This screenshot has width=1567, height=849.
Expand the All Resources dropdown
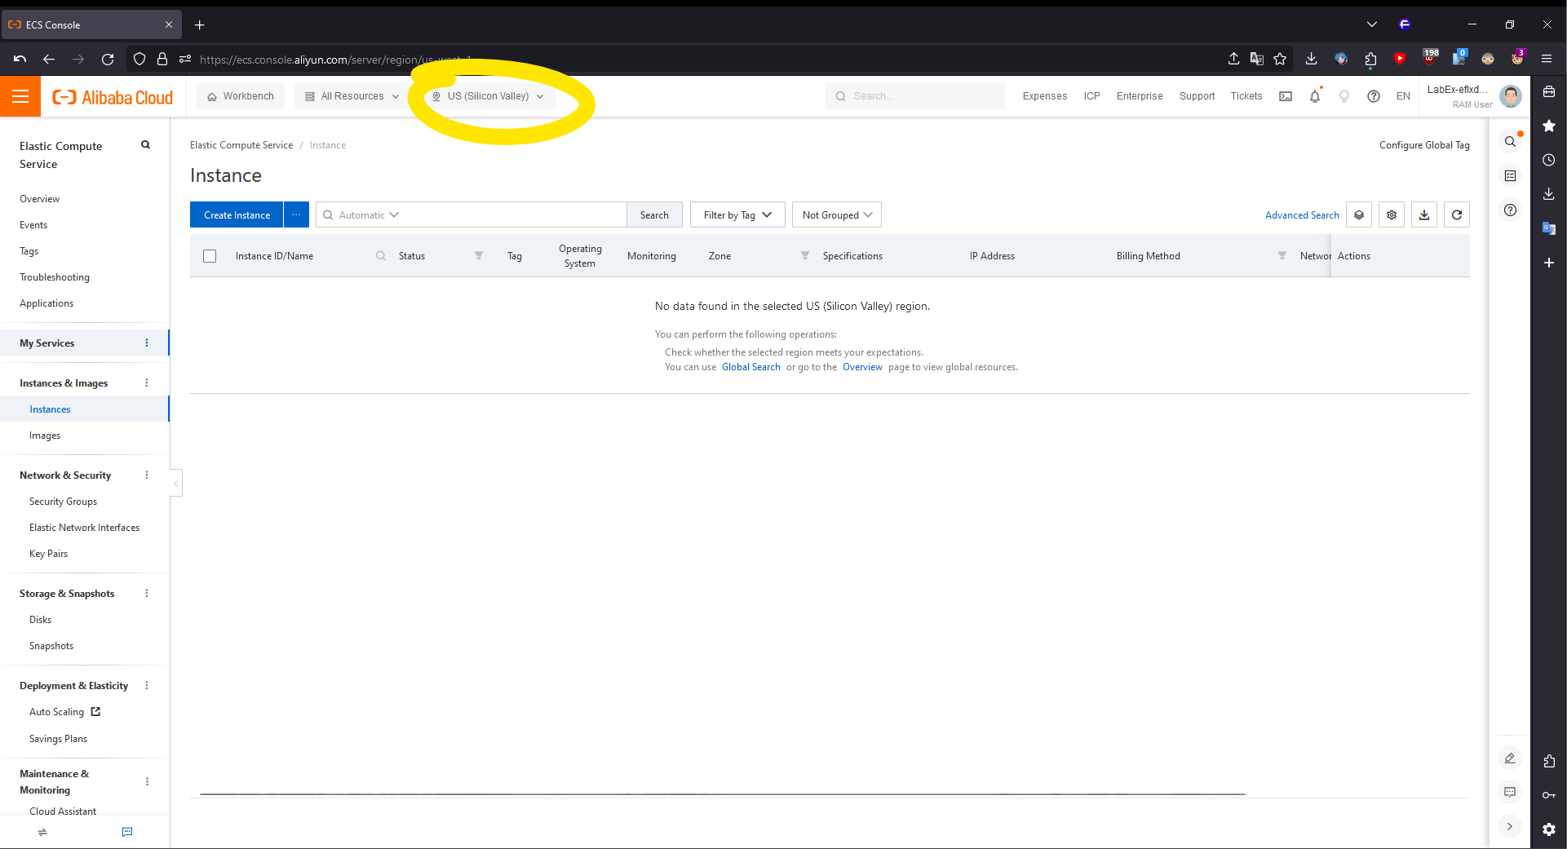352,96
